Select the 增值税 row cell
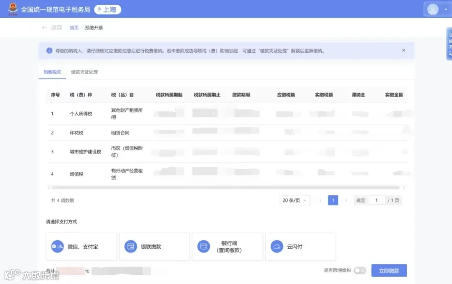Screen dimensions: 452x284 [x=76, y=174]
